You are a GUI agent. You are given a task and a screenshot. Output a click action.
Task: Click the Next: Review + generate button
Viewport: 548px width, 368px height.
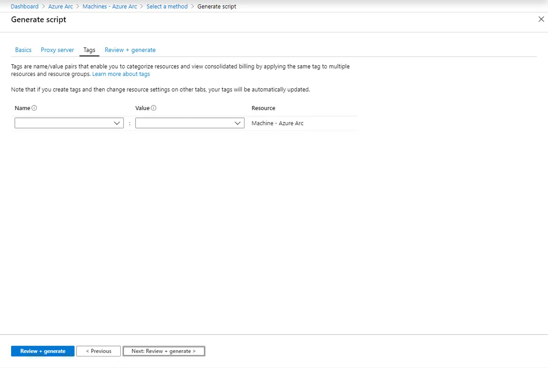(164, 351)
